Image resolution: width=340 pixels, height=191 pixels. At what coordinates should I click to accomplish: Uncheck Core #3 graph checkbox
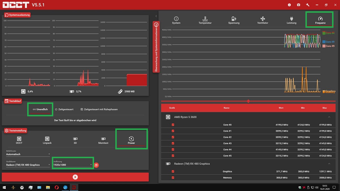tap(173, 143)
